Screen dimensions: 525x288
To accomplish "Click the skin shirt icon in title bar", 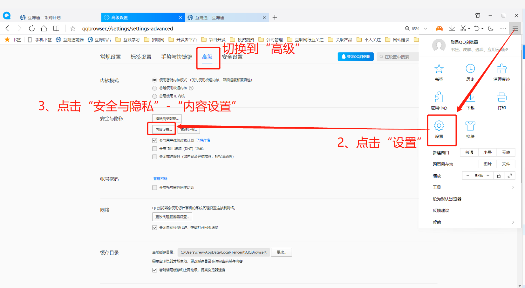I will (478, 16).
